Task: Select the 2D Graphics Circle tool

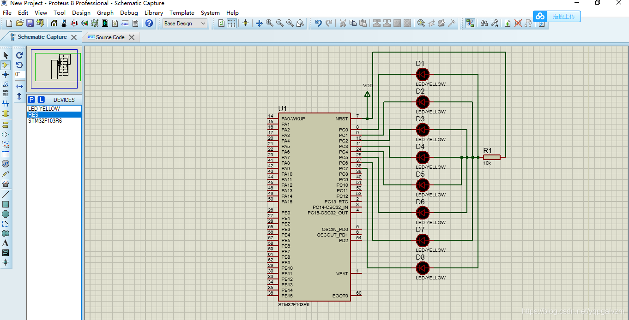Action: pos(6,214)
